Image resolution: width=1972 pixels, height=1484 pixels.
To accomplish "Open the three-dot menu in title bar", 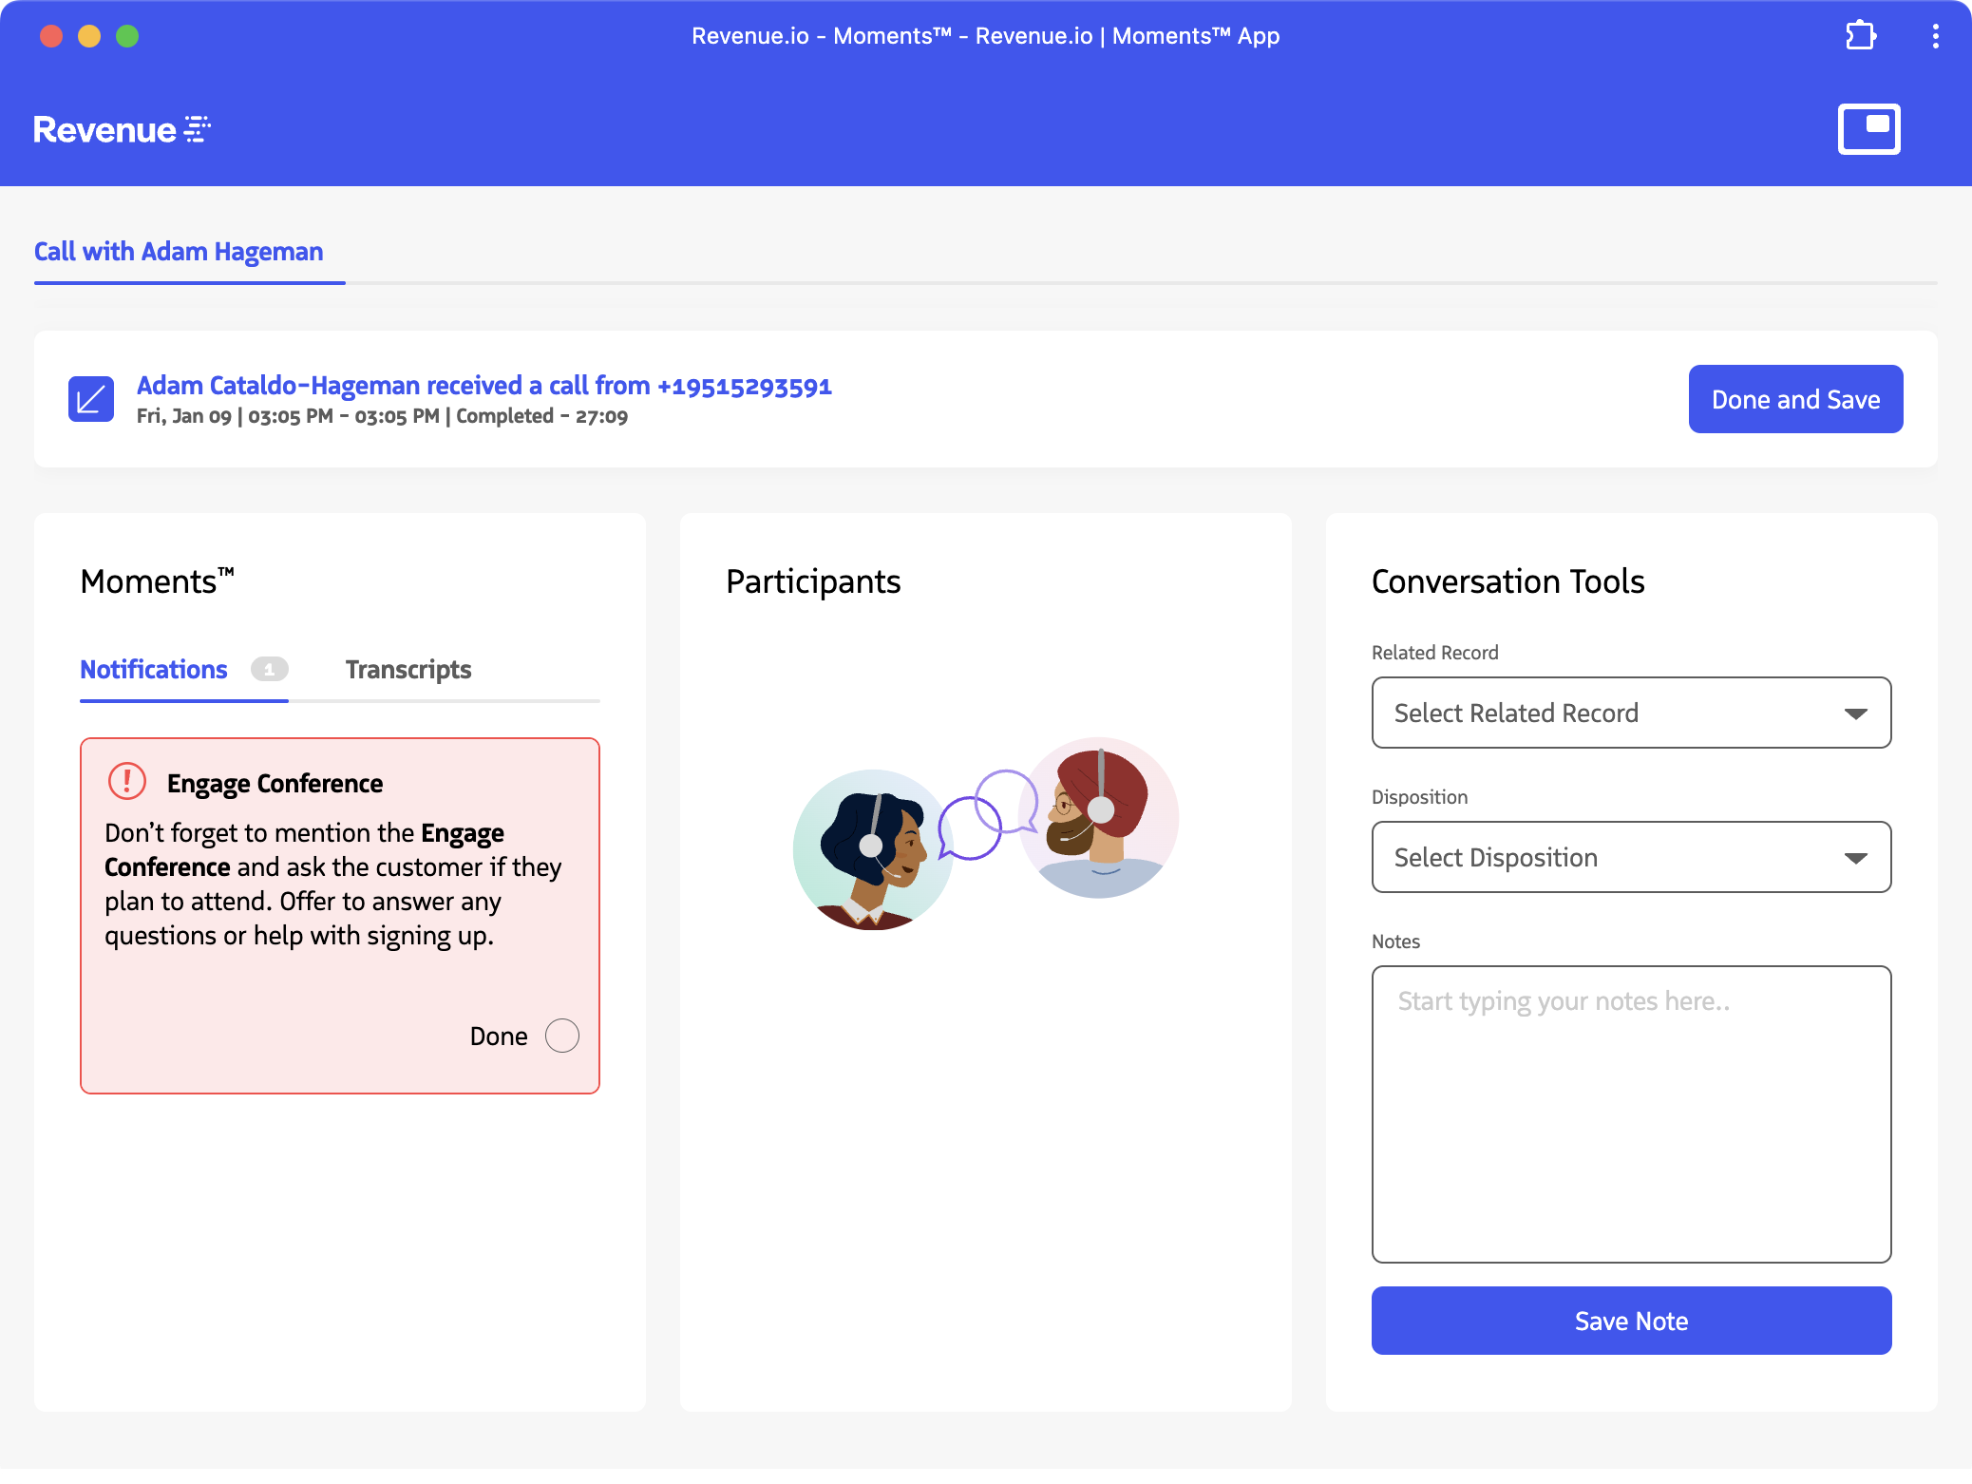I will click(x=1935, y=36).
